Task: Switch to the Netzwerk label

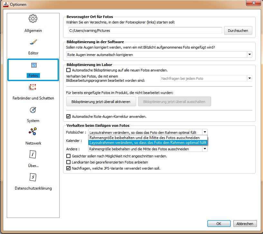Action: (33, 143)
